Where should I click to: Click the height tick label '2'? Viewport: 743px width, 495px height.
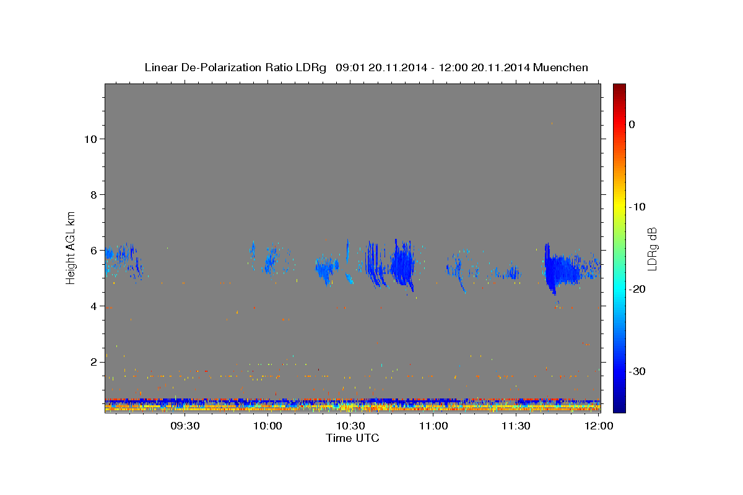92,362
